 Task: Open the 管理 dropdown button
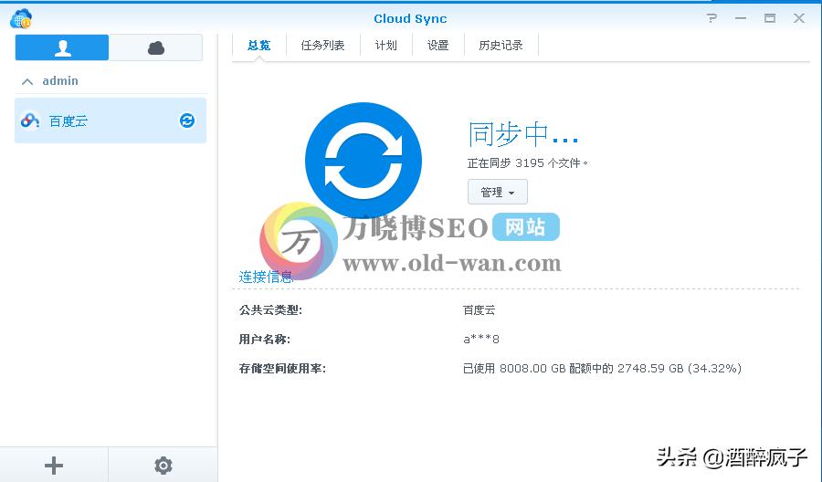[x=498, y=192]
